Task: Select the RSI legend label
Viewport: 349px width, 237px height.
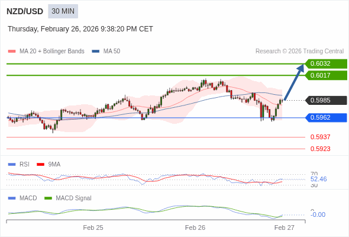Action: (24, 165)
